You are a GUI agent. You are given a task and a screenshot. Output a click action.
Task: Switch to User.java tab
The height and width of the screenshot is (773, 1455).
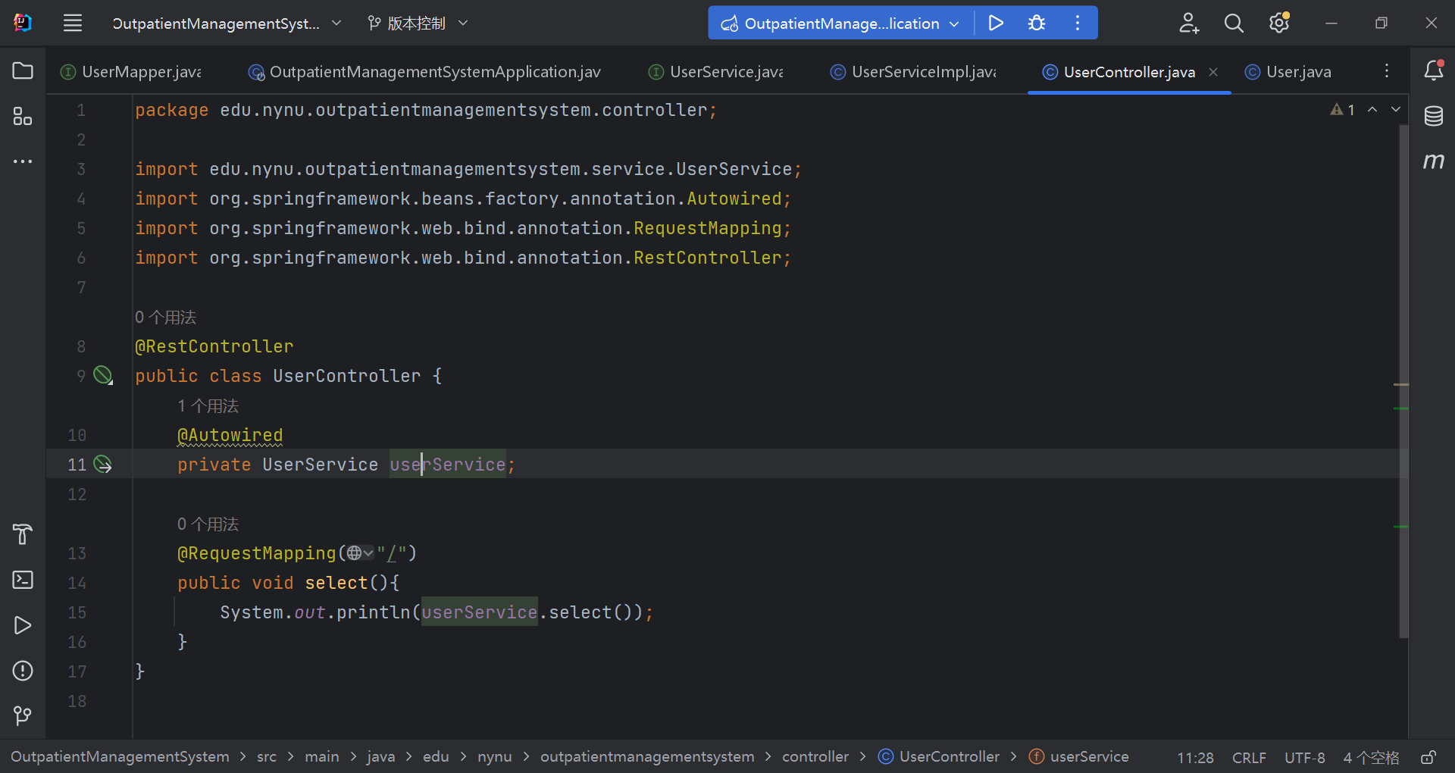(1288, 72)
